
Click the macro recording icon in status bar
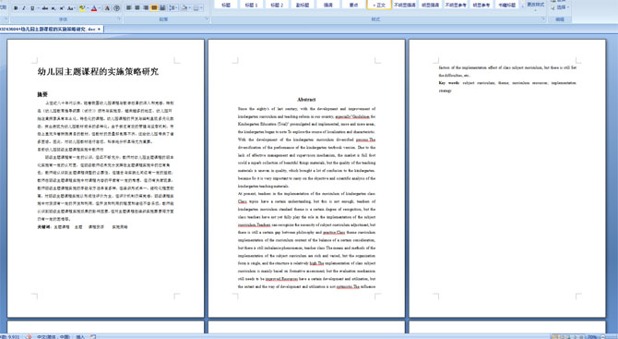tap(93, 336)
